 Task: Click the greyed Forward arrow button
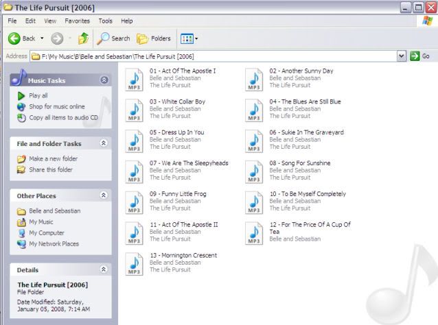pos(57,38)
